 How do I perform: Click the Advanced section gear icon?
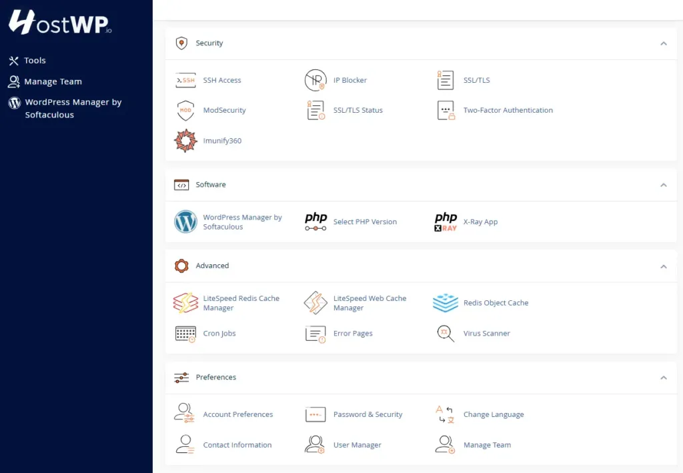(x=181, y=266)
